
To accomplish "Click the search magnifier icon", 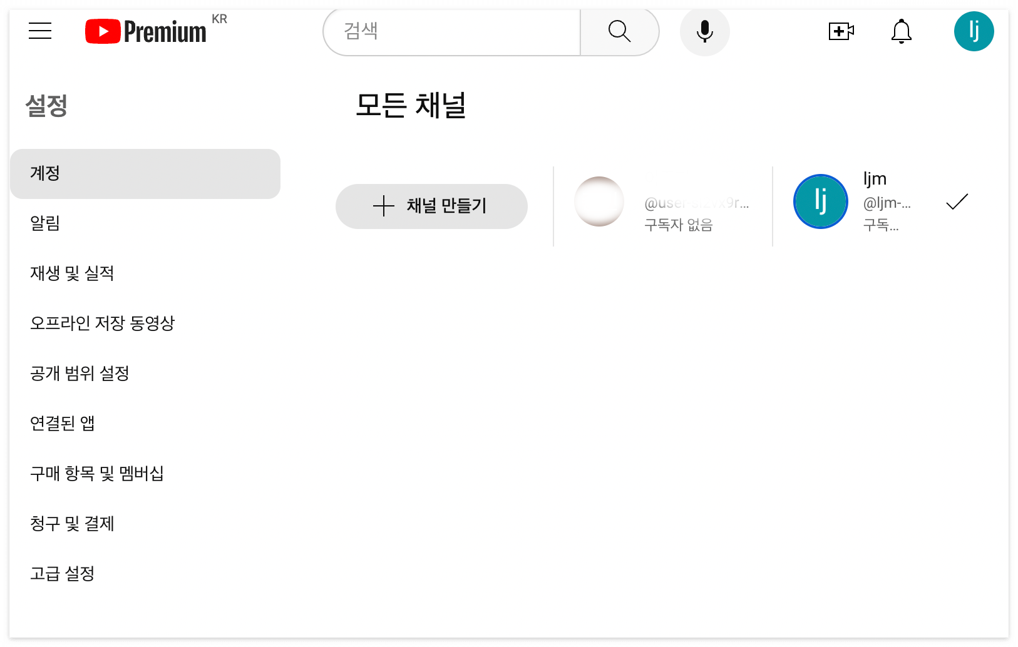I will coord(619,31).
